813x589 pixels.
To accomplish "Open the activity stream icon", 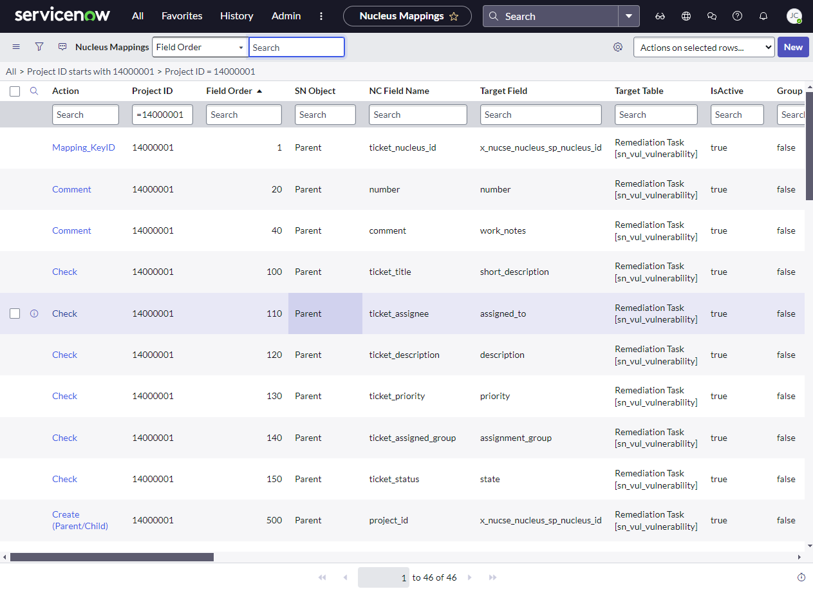I will coord(62,47).
